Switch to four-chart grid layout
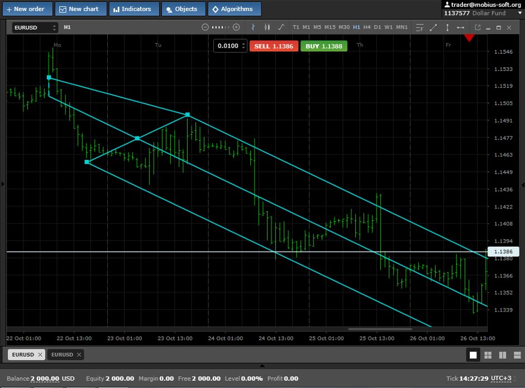Viewport: 525px width, 388px height. click(x=488, y=355)
